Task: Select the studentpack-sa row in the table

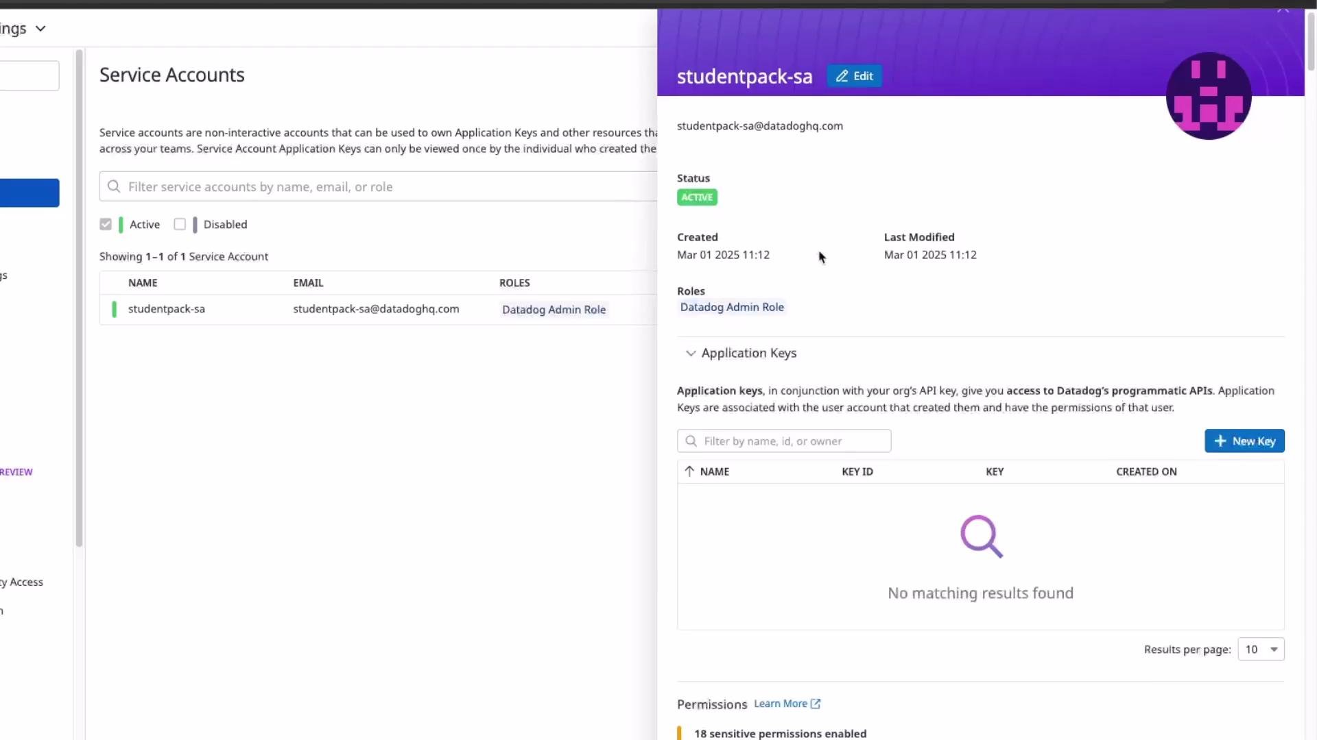Action: [378, 309]
